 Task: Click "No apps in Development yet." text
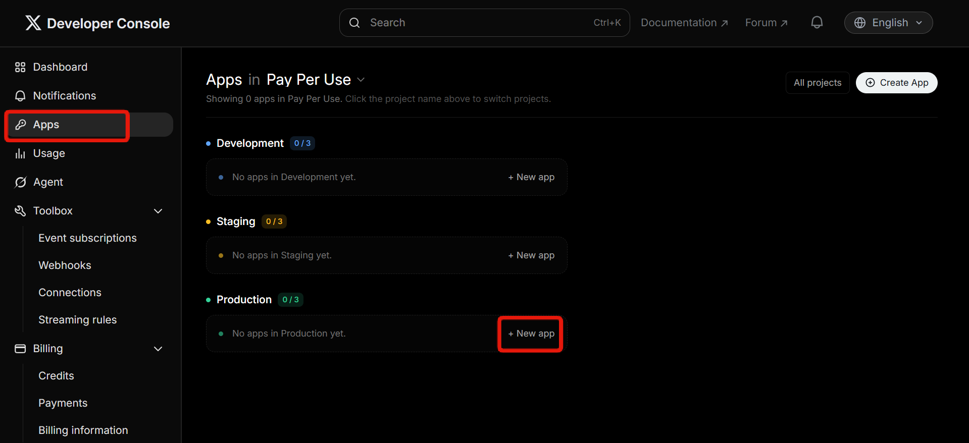(294, 177)
